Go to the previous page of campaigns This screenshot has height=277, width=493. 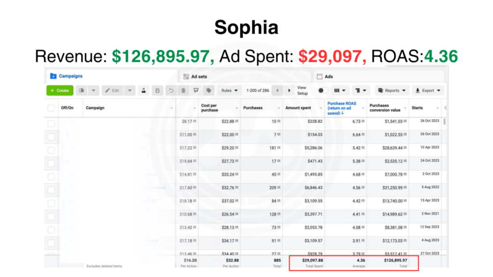277,90
